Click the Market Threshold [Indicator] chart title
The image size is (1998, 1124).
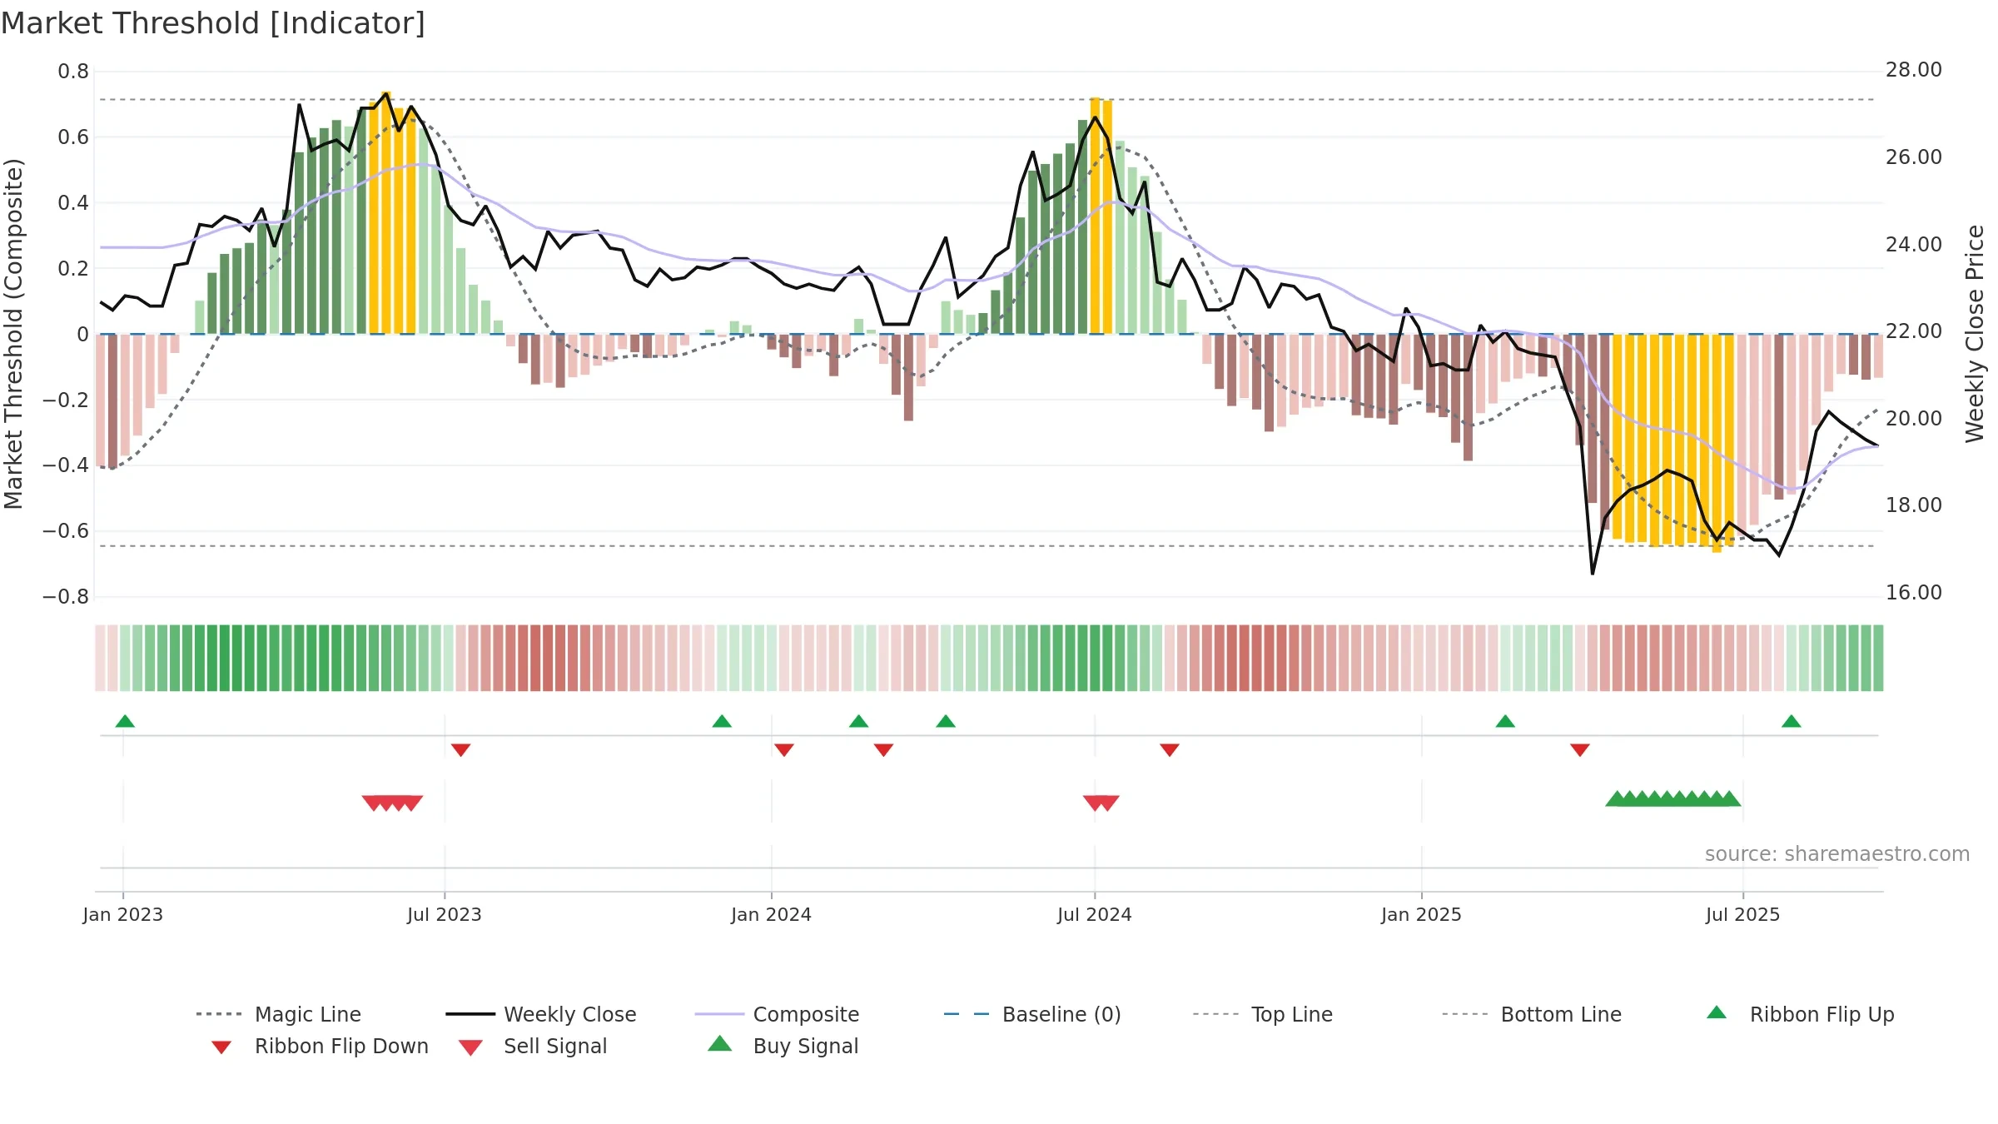[x=213, y=23]
